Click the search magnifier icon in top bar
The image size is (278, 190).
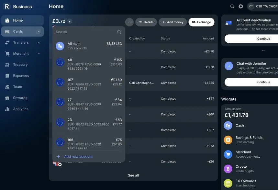[232, 6]
